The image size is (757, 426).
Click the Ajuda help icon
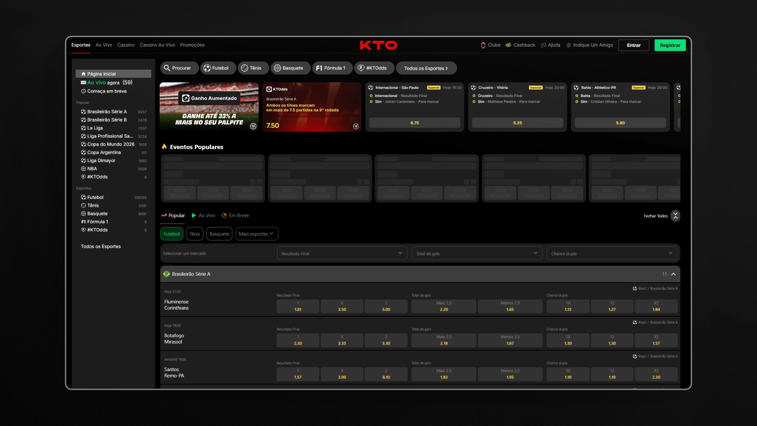click(543, 45)
